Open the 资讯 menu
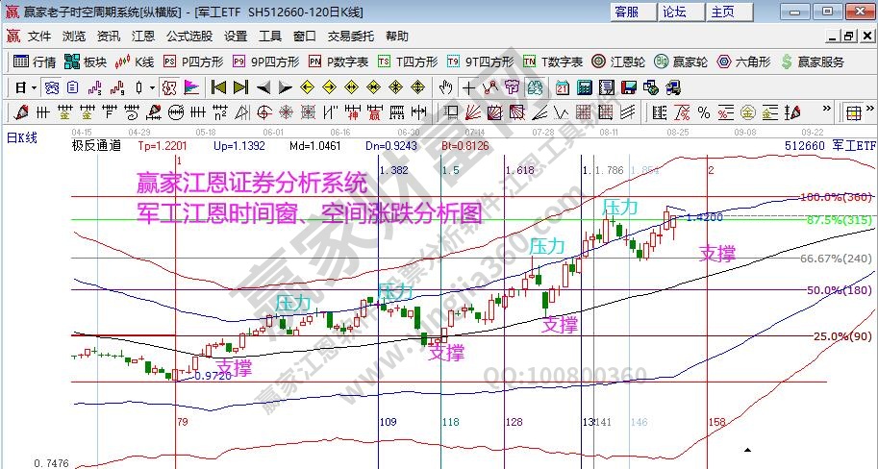Image resolution: width=878 pixels, height=469 pixels. (109, 37)
